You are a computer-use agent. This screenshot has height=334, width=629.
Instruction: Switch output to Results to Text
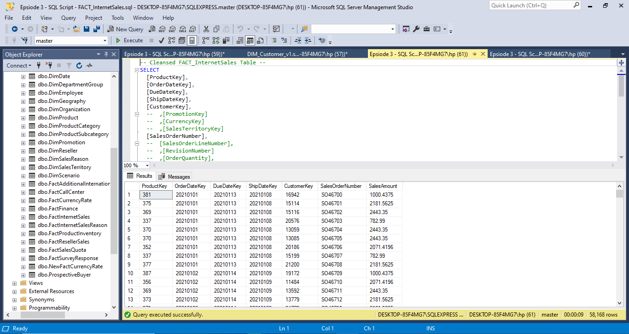click(240, 40)
